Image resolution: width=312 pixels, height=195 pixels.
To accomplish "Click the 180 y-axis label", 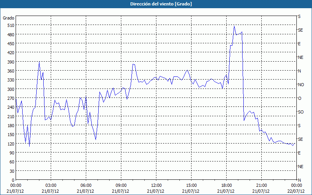I will [x=11, y=126].
